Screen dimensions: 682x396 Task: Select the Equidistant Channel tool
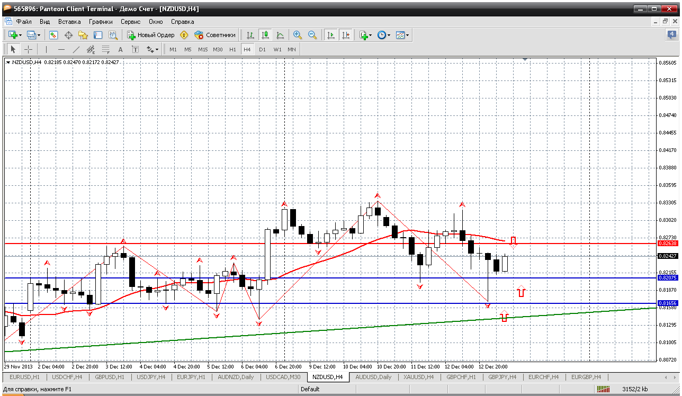(91, 49)
